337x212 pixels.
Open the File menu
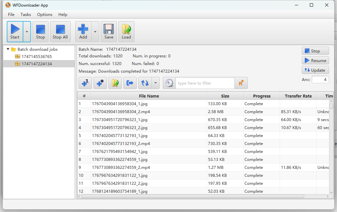tap(11, 14)
